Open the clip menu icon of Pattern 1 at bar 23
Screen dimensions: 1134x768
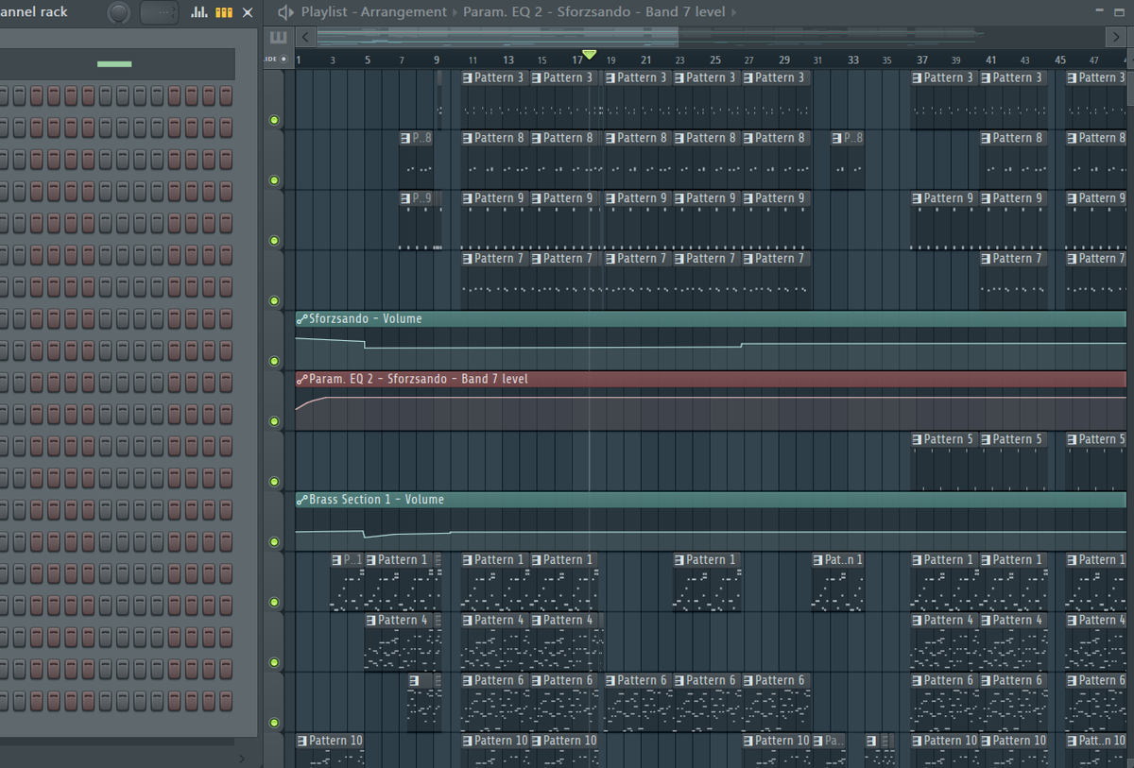point(680,560)
